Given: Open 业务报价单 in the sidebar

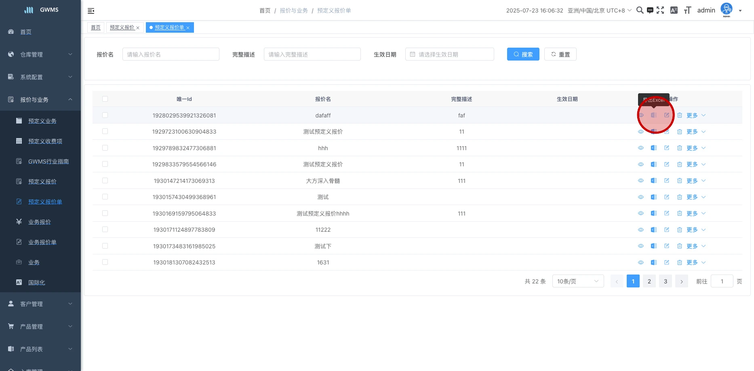Looking at the screenshot, I should [42, 242].
